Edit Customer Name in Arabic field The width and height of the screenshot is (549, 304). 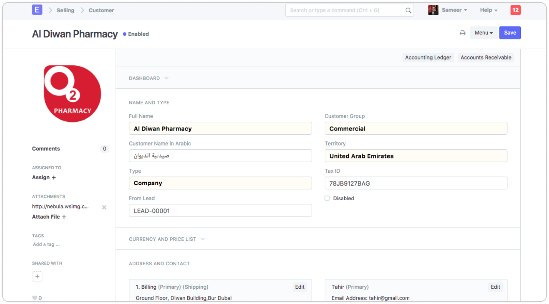coord(220,156)
